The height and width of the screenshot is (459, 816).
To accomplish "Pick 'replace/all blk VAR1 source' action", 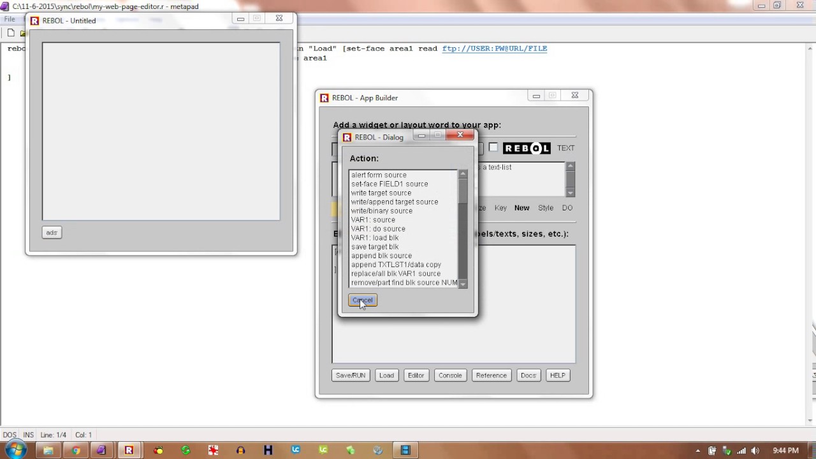I will point(396,273).
